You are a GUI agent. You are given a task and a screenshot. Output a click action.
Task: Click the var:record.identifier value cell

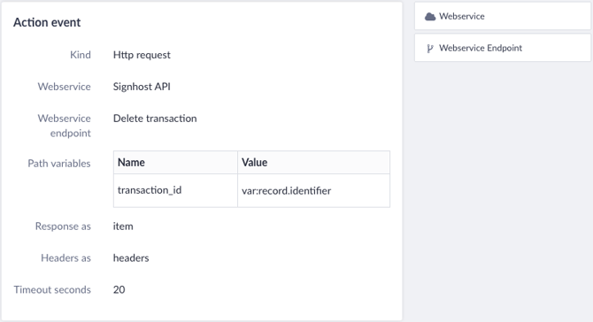pos(313,190)
